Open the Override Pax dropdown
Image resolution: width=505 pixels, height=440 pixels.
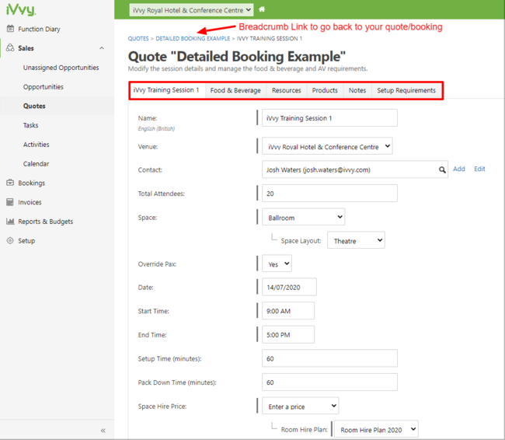tap(277, 264)
